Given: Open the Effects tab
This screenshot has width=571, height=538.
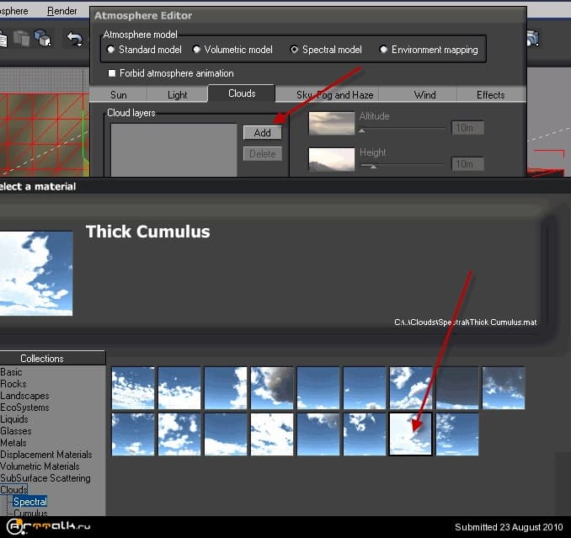Looking at the screenshot, I should tap(490, 95).
